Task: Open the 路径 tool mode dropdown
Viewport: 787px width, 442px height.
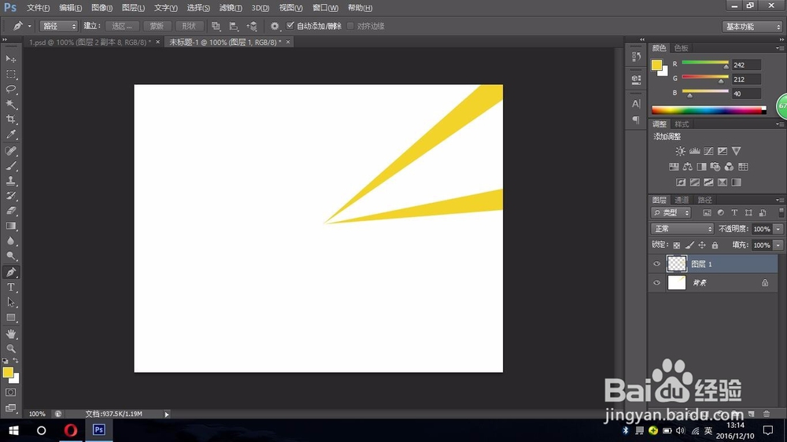Action: pyautogui.click(x=59, y=26)
